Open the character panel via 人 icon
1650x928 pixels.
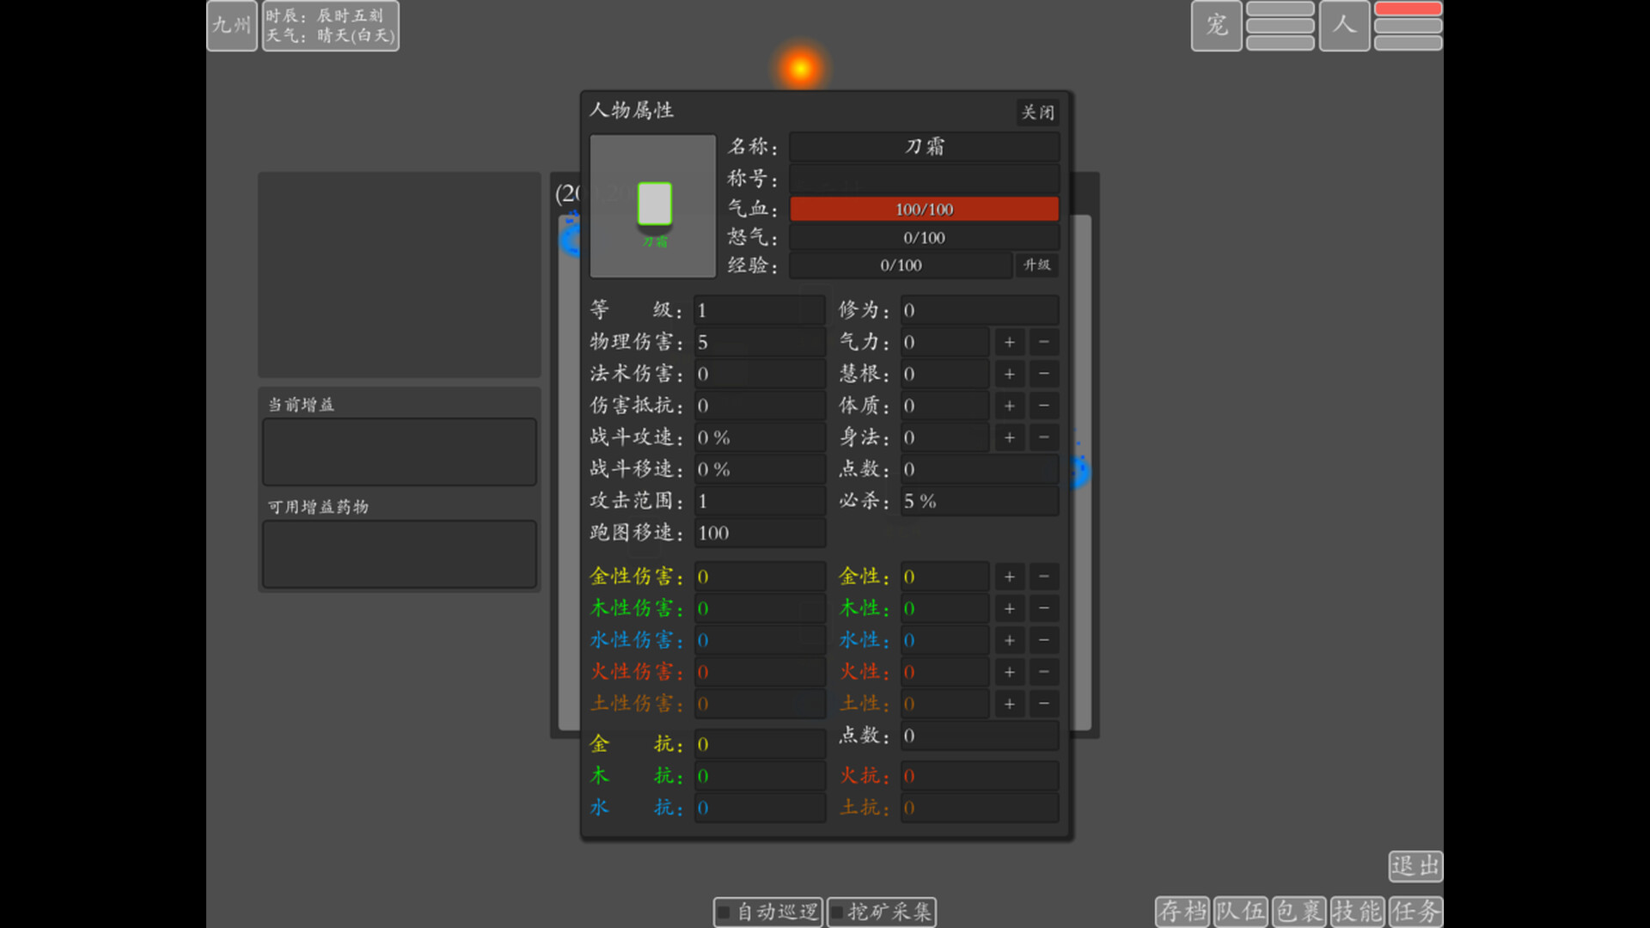(x=1344, y=26)
